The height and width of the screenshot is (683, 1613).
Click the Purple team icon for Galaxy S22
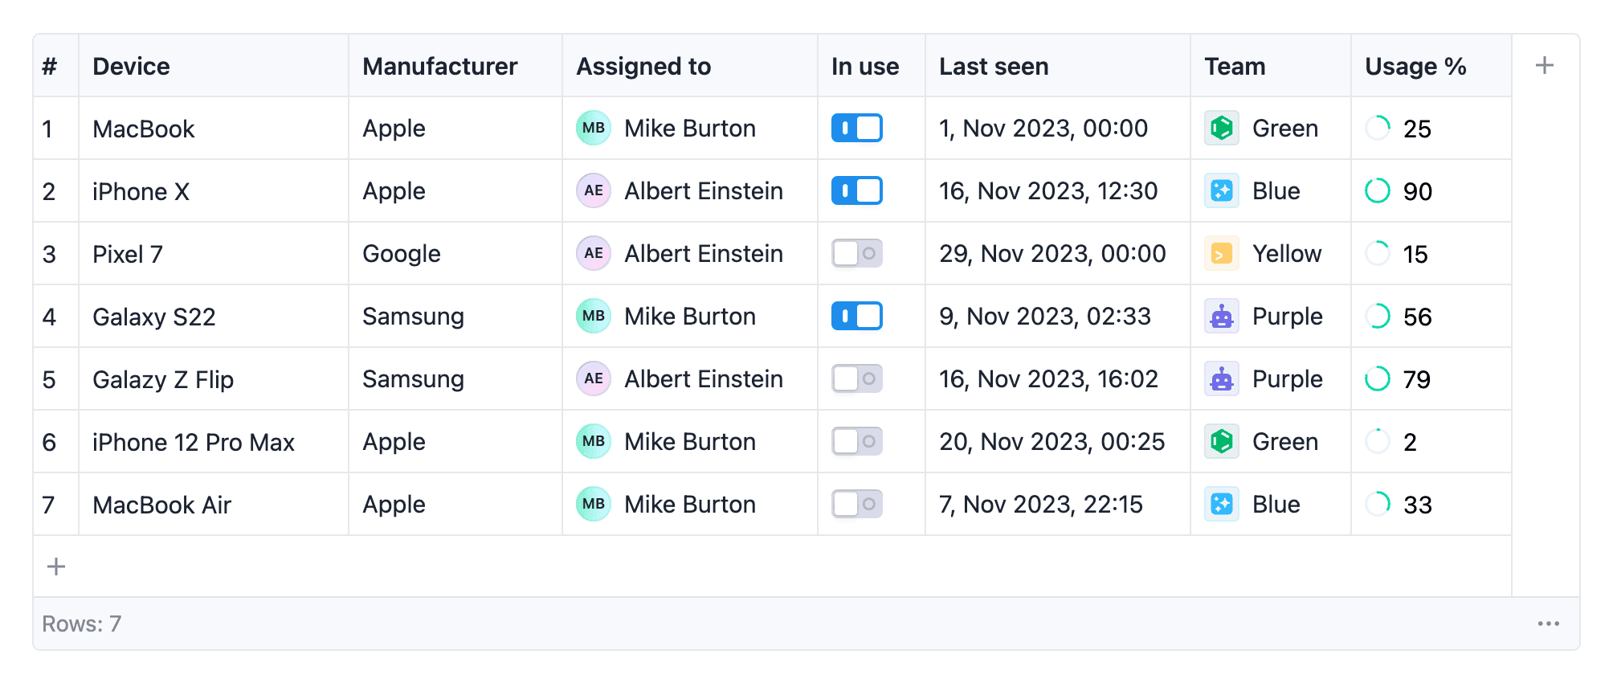click(x=1221, y=317)
